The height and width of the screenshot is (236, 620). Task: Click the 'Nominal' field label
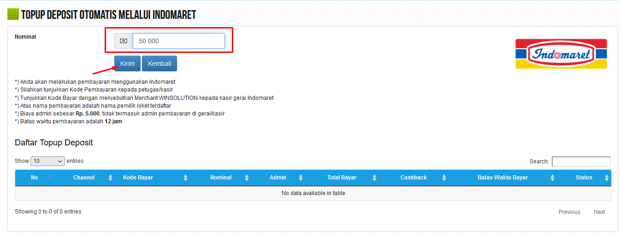(x=25, y=37)
